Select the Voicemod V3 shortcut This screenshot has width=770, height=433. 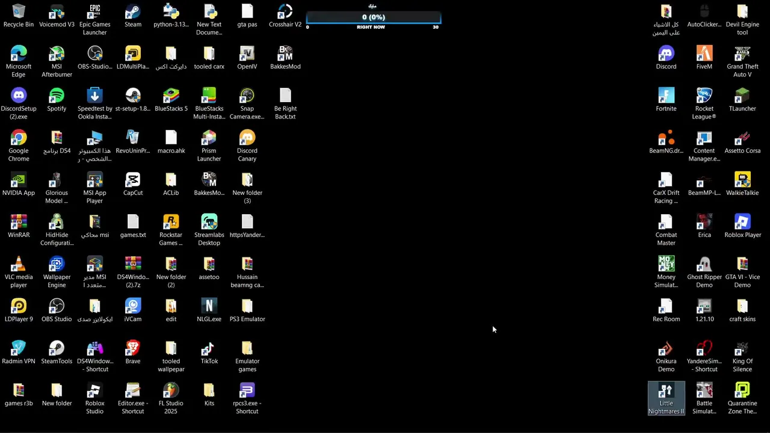pos(57,16)
